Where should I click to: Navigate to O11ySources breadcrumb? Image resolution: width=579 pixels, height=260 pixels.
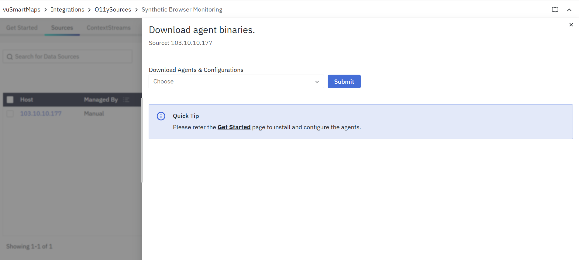[113, 9]
